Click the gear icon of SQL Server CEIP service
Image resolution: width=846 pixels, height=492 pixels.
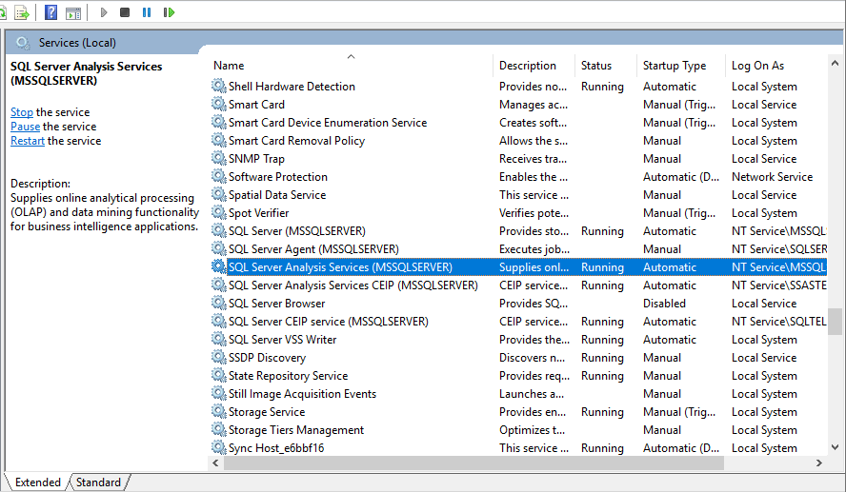218,321
